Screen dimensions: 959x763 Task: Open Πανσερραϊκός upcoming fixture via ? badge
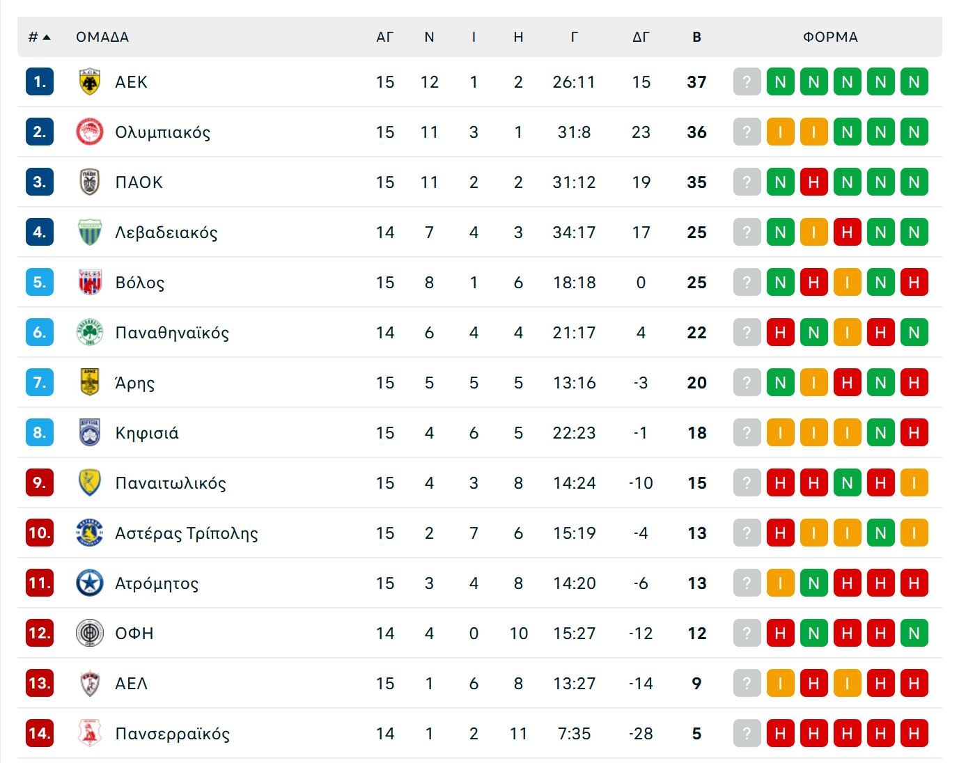(747, 733)
